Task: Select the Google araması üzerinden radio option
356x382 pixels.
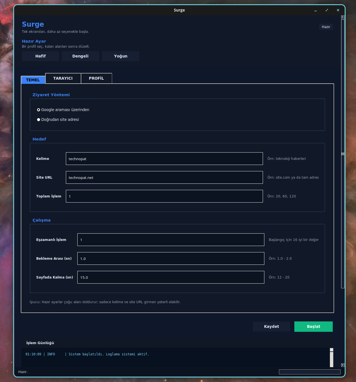Action: (63, 110)
